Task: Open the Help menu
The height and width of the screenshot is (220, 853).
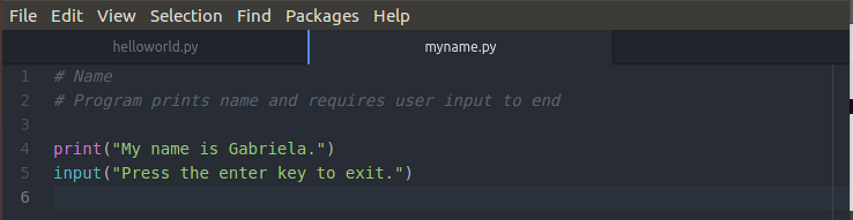Action: 392,16
